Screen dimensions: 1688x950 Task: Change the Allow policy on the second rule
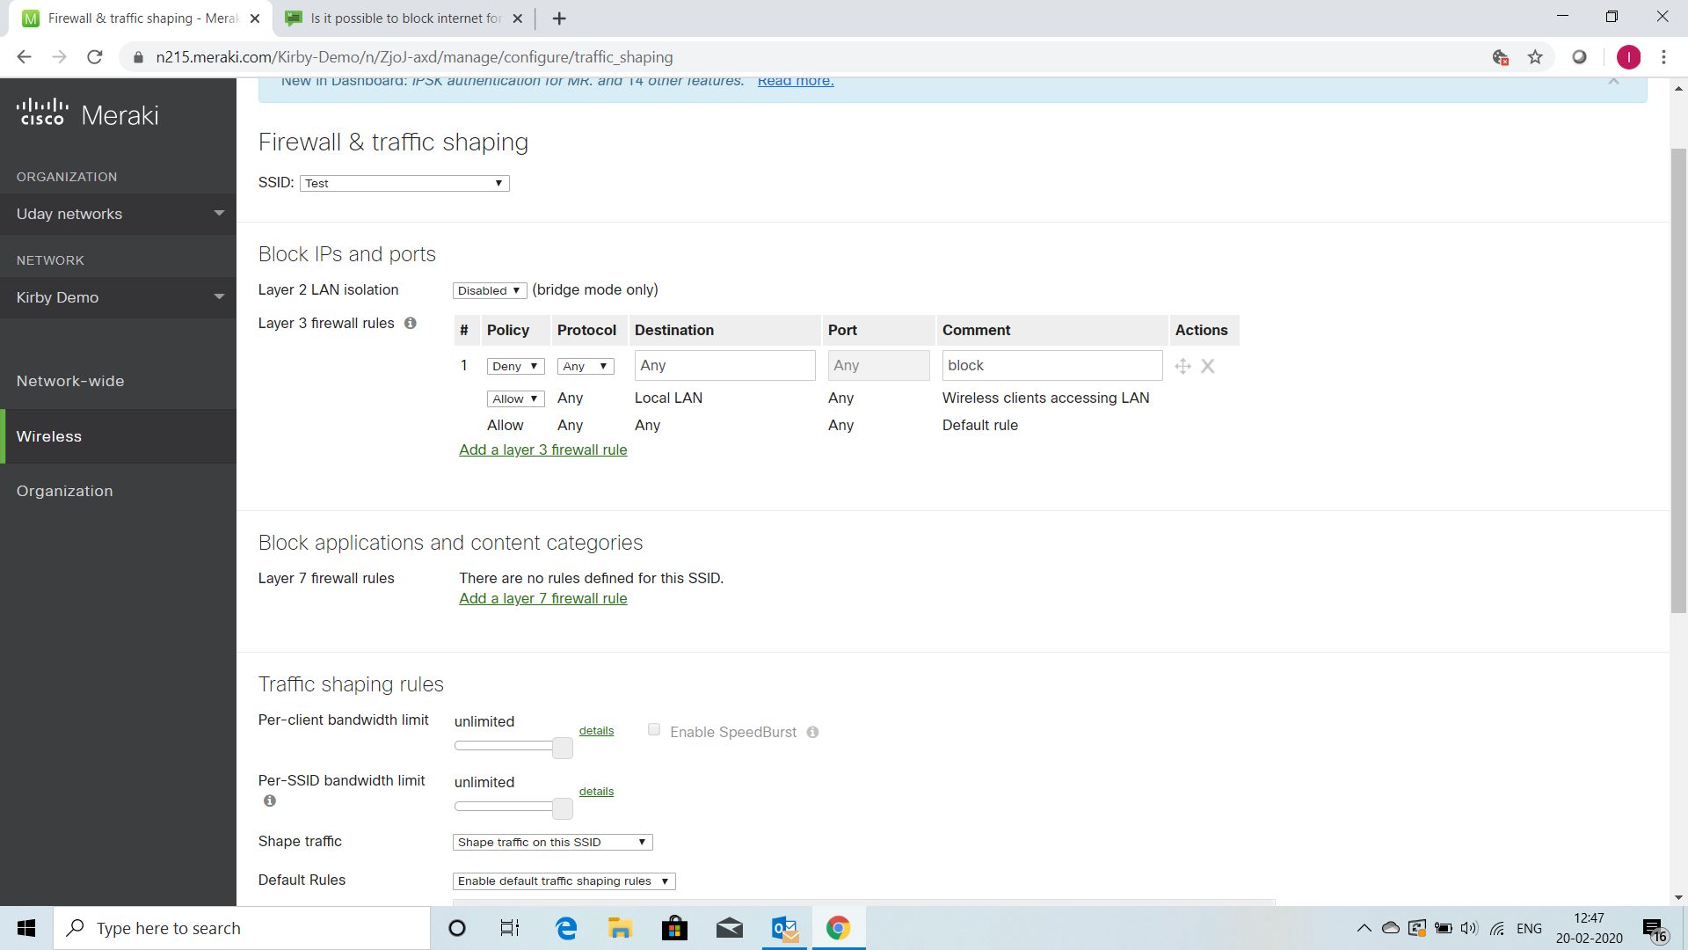pyautogui.click(x=514, y=398)
